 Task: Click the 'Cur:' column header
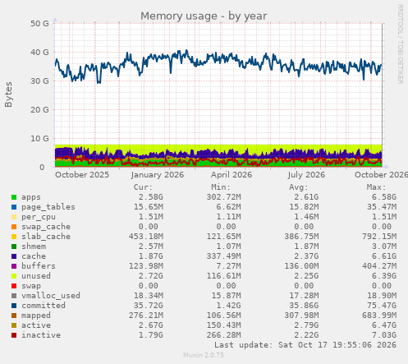point(143,187)
